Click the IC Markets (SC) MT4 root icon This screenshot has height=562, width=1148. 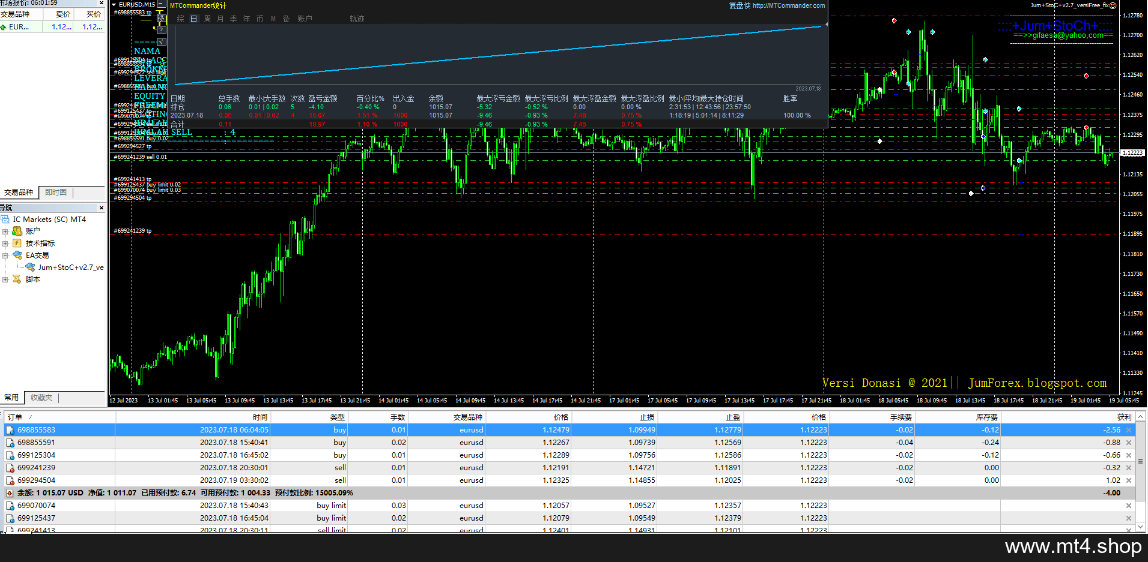[x=5, y=220]
